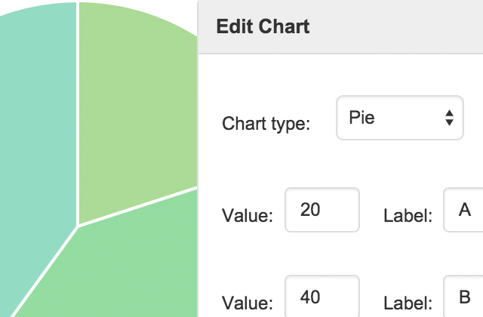Click the up-down arrows in Chart type selector
The width and height of the screenshot is (483, 317).
(x=449, y=118)
